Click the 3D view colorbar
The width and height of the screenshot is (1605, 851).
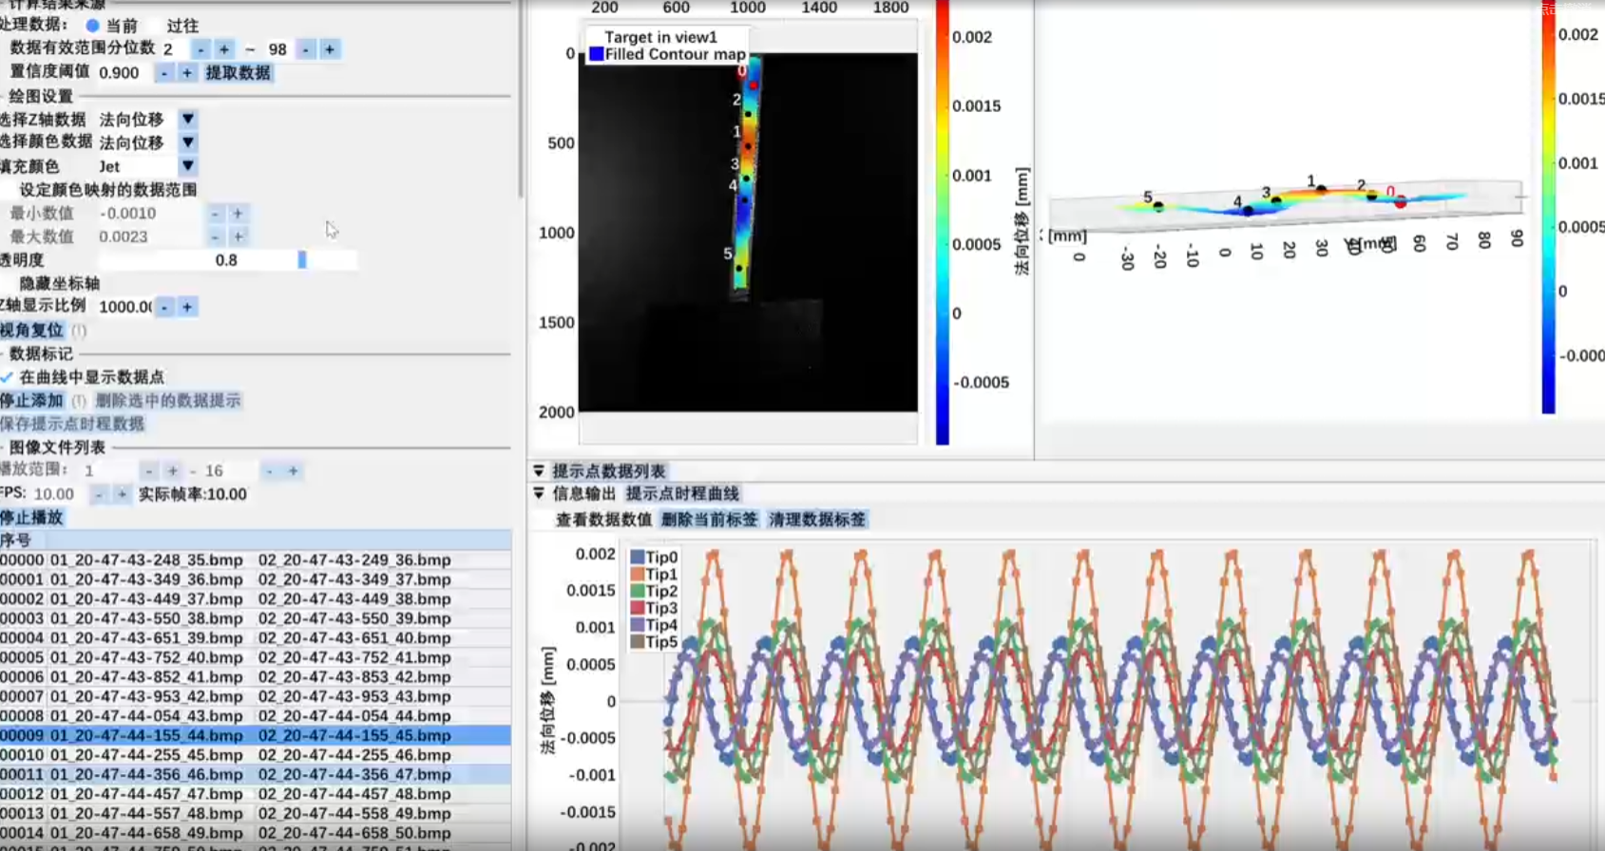[1549, 206]
